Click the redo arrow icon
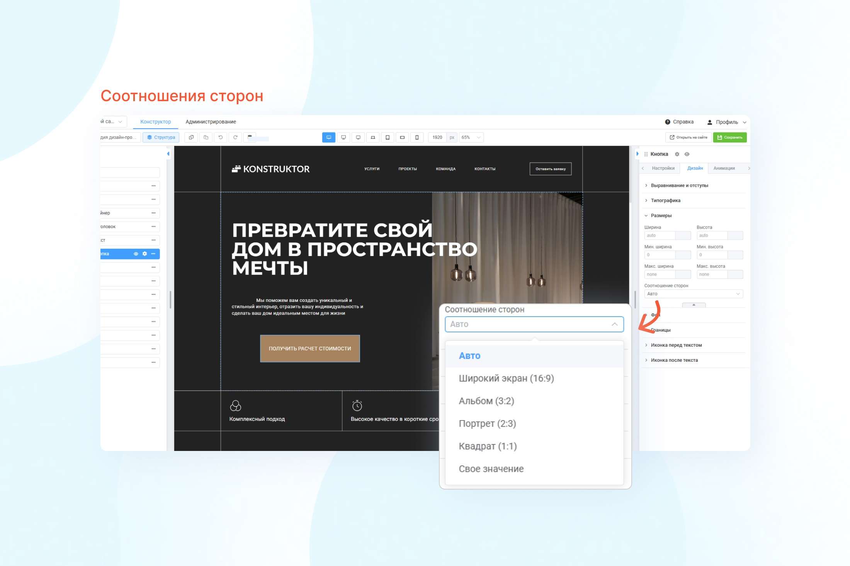850x566 pixels. coord(235,137)
